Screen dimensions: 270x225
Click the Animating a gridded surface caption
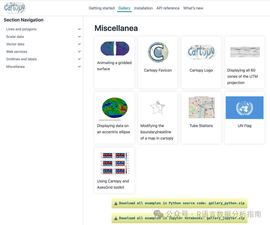point(114,66)
